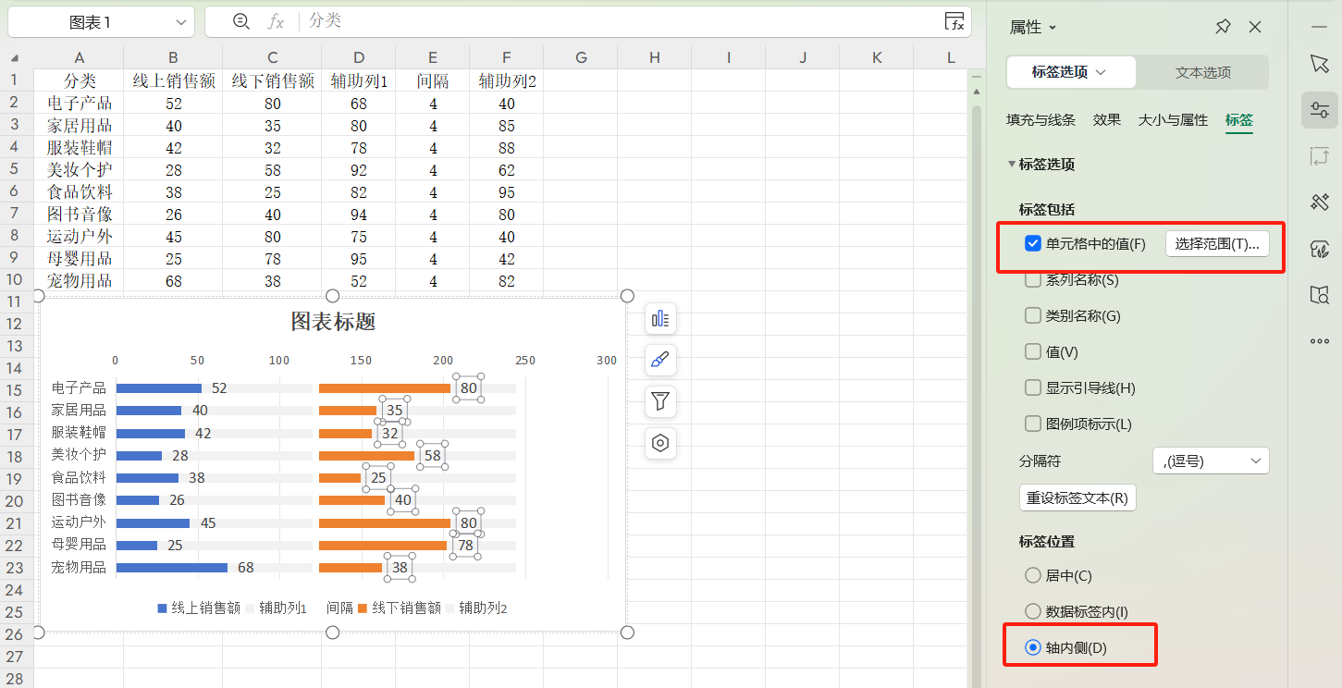1342x688 pixels.
Task: Select the chart style brush icon
Action: (660, 361)
